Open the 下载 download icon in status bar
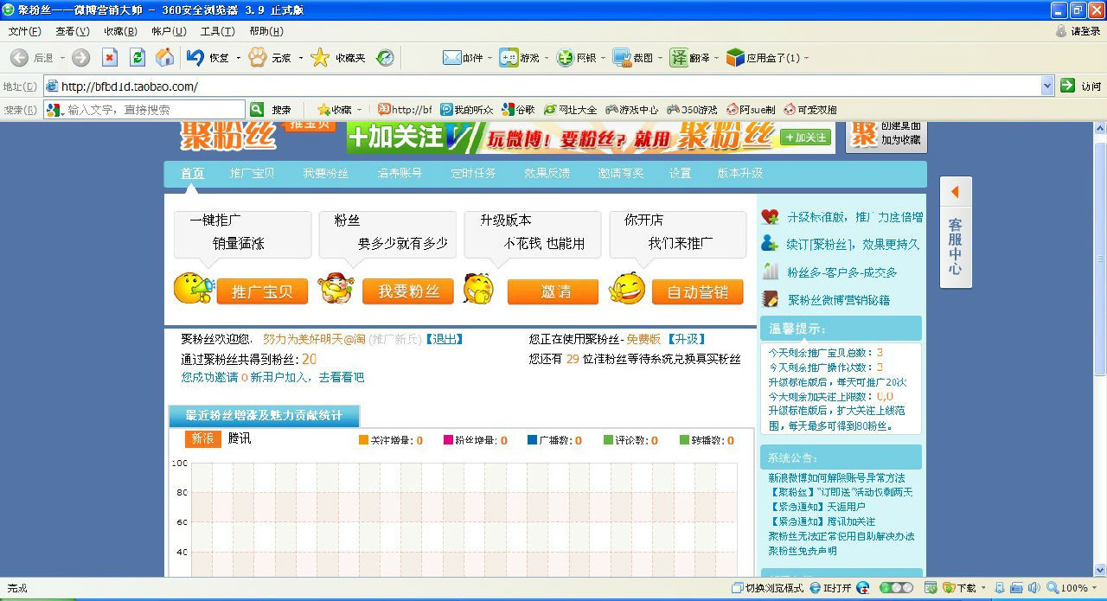This screenshot has width=1107, height=601. point(949,588)
